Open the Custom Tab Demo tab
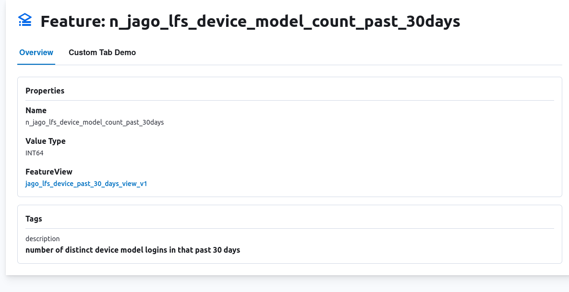 point(102,52)
